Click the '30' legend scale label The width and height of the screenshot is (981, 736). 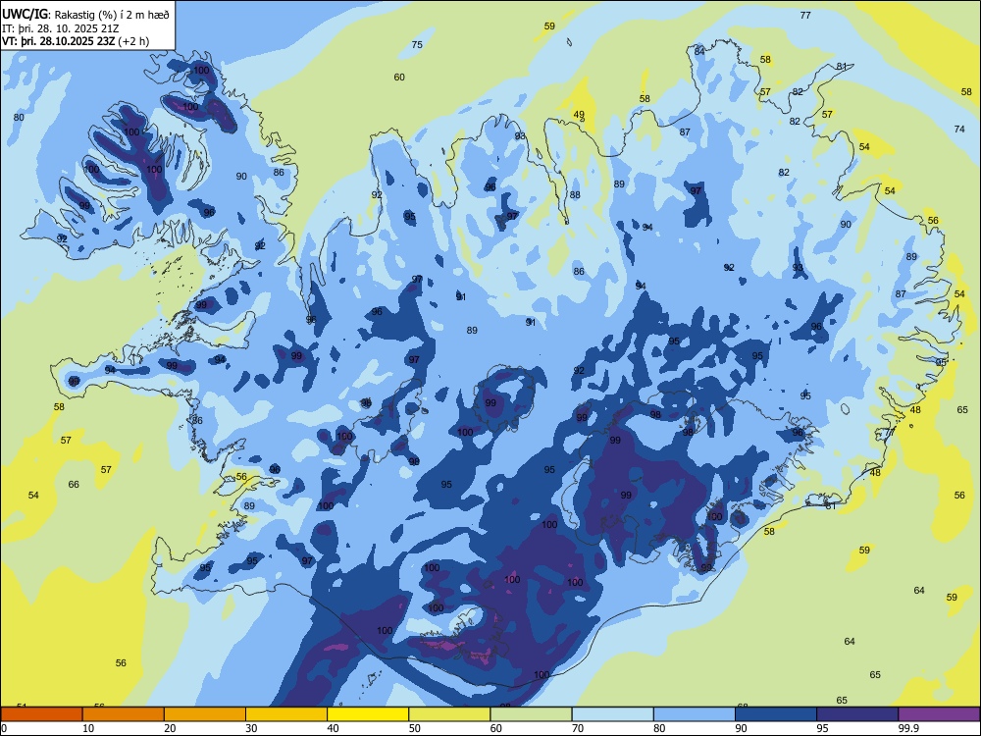251,728
